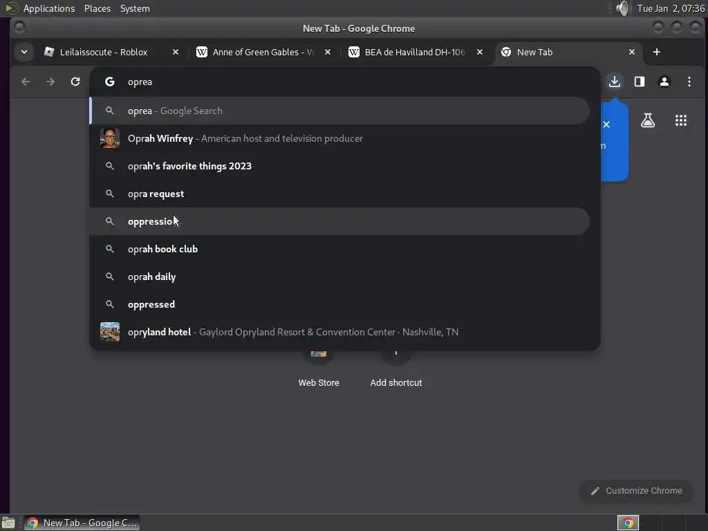
Task: Open the Google apps grid icon
Action: click(x=681, y=120)
